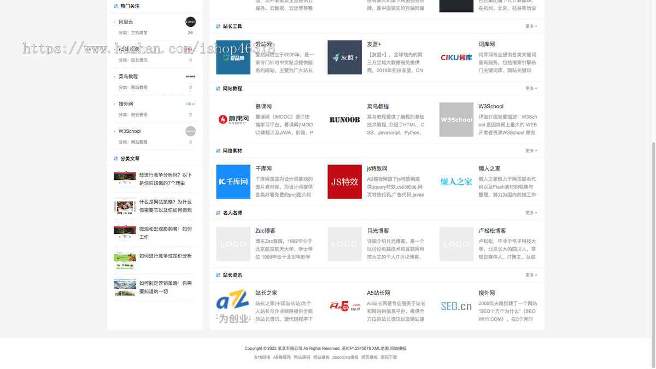The image size is (656, 369).
Task: Open the A5站长网 logo image
Action: point(344,306)
